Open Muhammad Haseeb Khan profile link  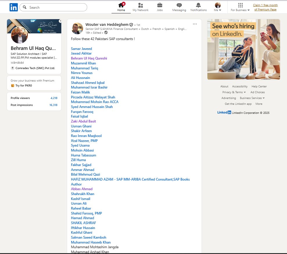91,242
